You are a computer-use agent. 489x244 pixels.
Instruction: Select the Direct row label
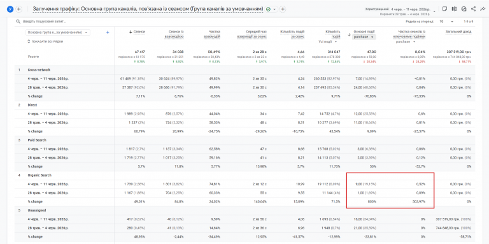(x=32, y=105)
